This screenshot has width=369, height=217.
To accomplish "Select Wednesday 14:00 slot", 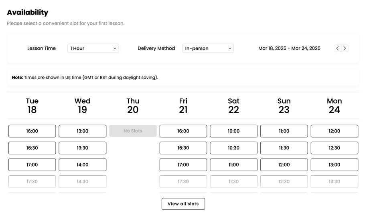I will pos(83,165).
